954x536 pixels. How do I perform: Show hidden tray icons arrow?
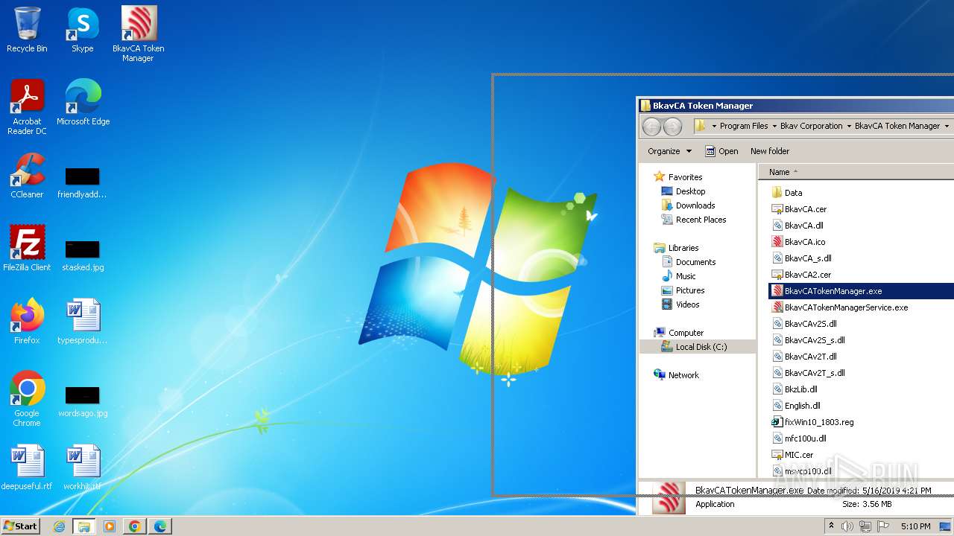831,526
